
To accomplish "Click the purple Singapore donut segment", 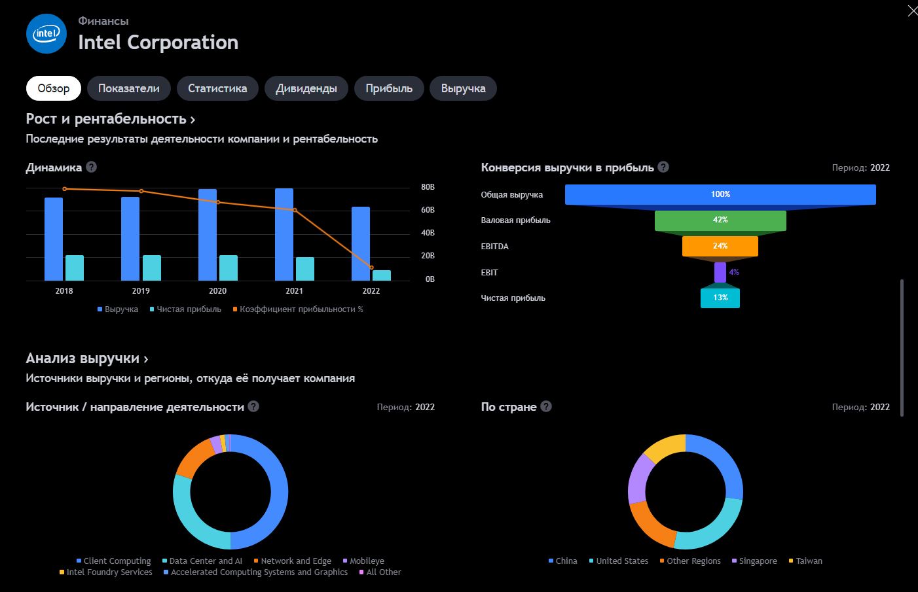I will [639, 478].
